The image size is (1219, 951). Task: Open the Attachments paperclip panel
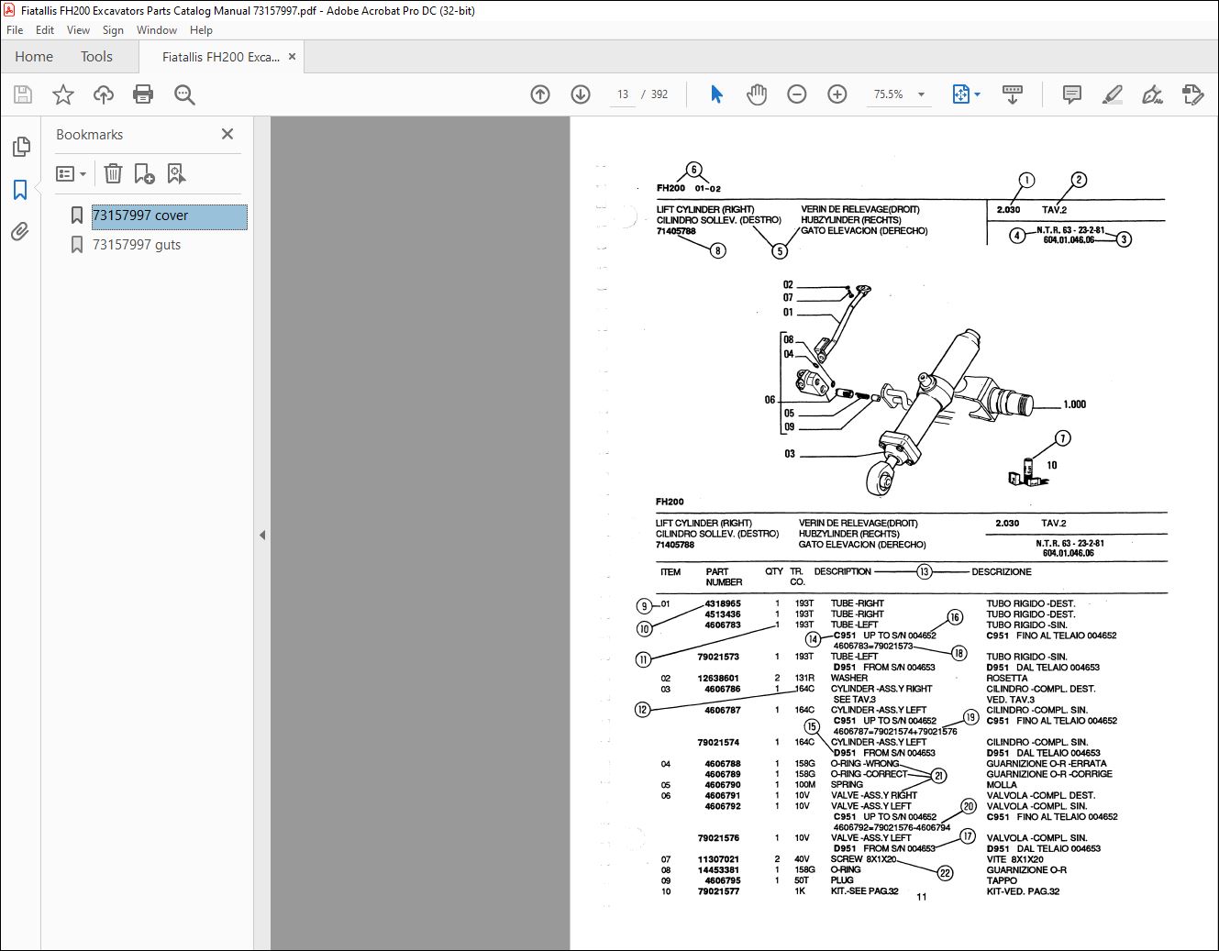tap(20, 232)
